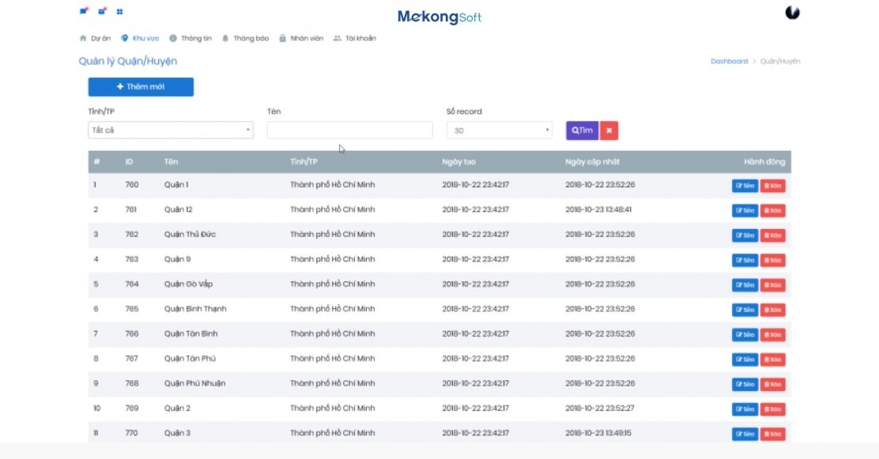This screenshot has width=879, height=459.
Task: Open the Tỉnh/TP dropdown showing Tất cả
Action: [x=170, y=130]
